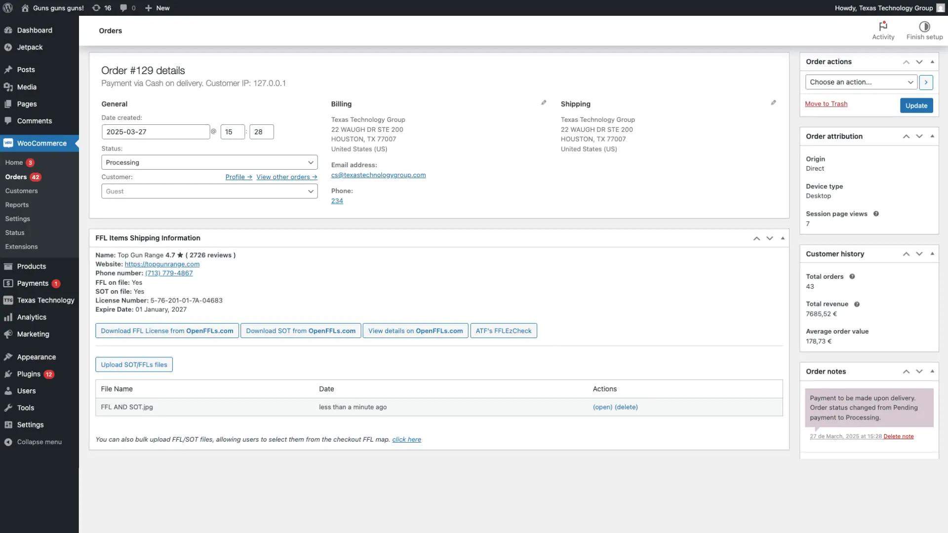Click the Top Gun Range phone number
948x533 pixels.
pos(169,273)
